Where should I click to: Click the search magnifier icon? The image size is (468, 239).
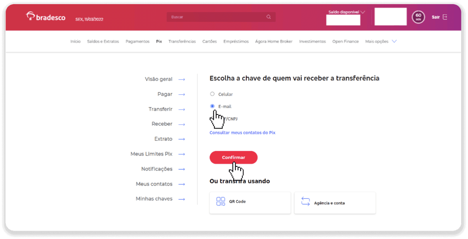pyautogui.click(x=269, y=17)
